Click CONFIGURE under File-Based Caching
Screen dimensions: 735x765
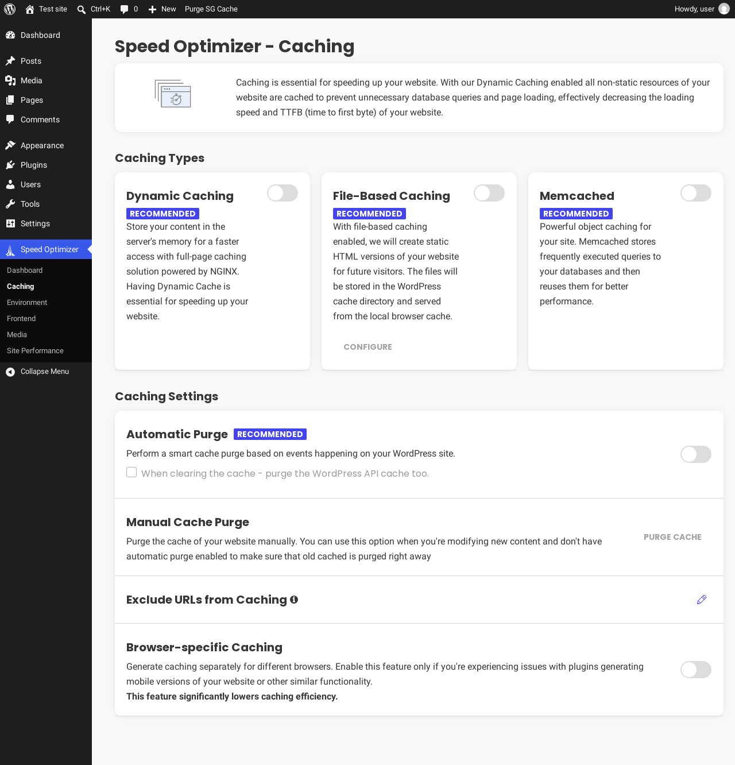[368, 347]
